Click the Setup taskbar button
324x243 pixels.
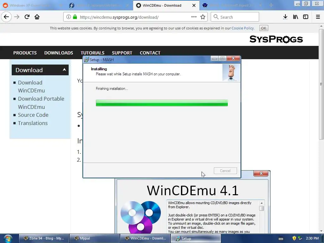coord(196,239)
